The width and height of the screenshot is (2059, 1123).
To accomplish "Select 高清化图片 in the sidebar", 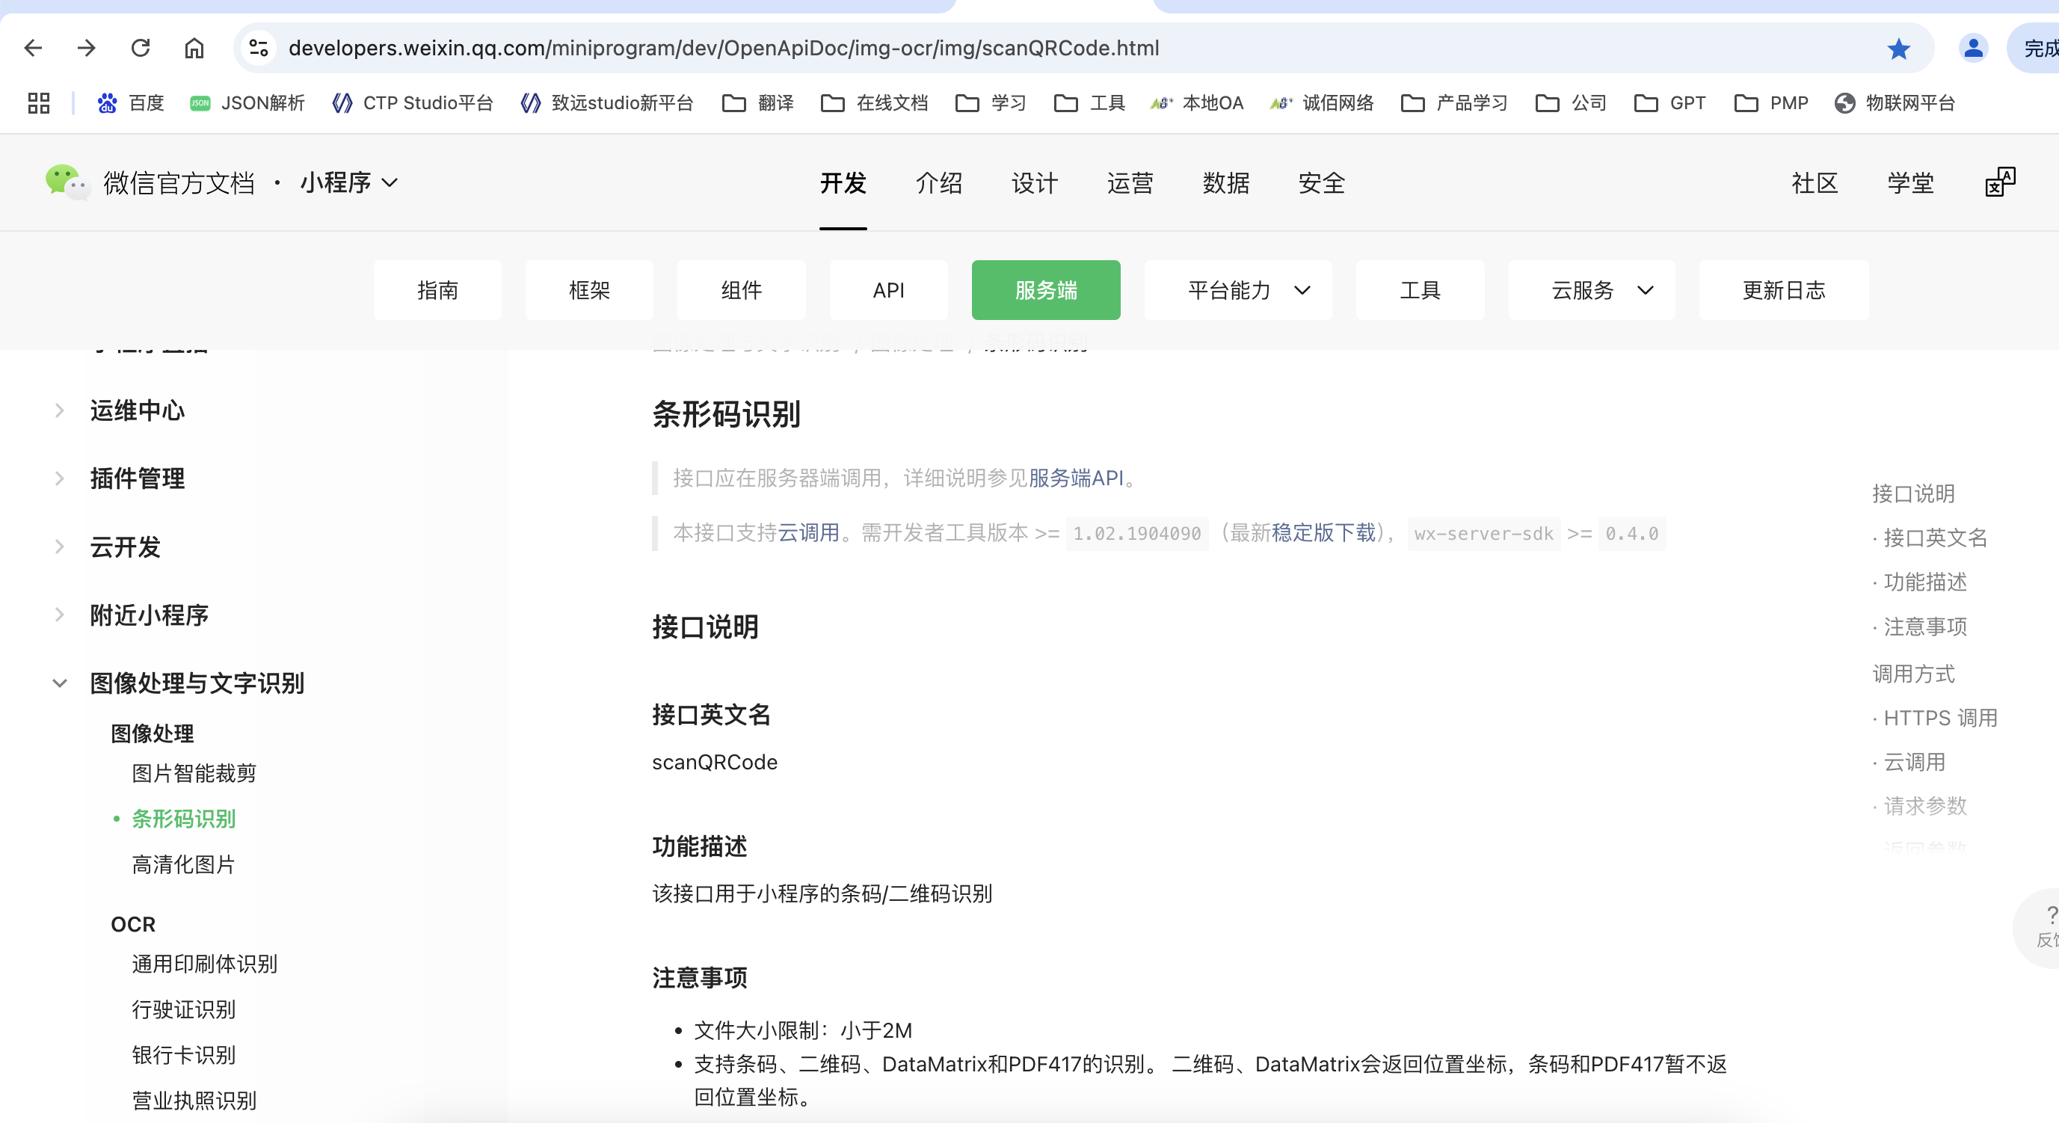I will coord(183,864).
